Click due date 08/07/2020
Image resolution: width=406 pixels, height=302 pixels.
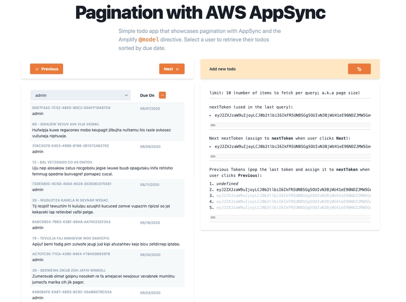[x=150, y=109]
